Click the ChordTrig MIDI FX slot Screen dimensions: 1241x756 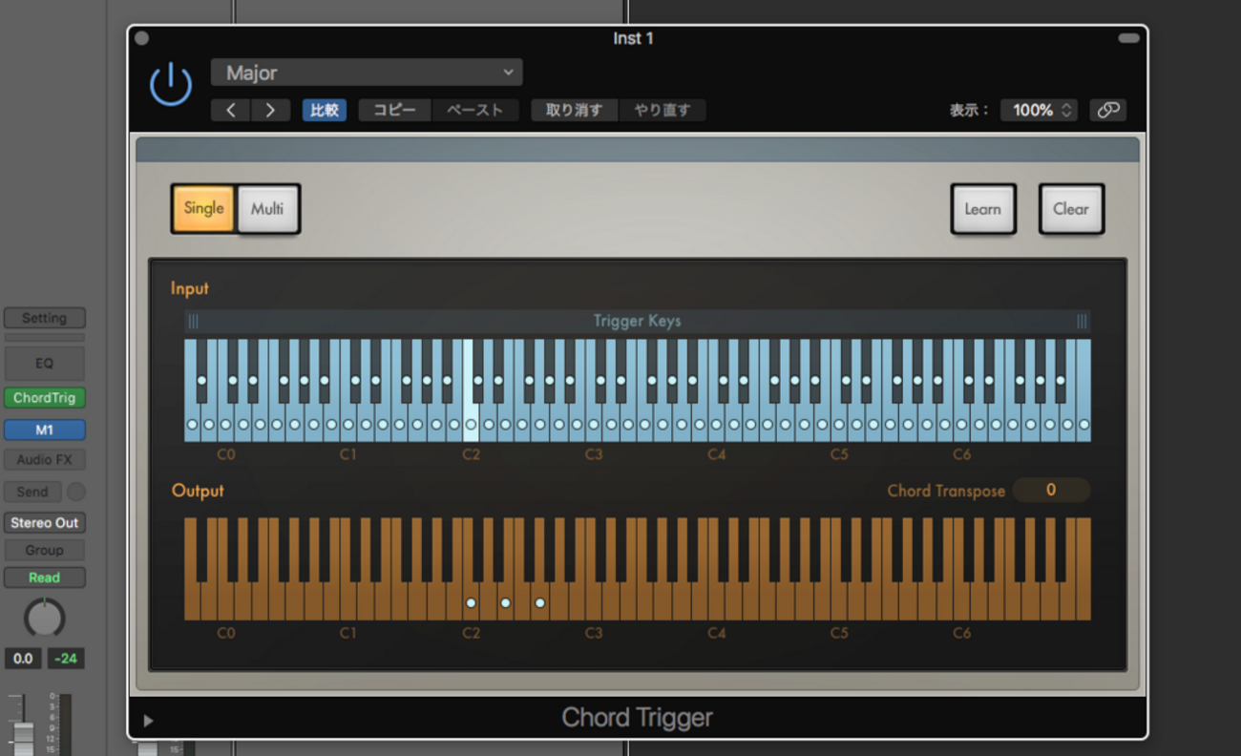(44, 398)
